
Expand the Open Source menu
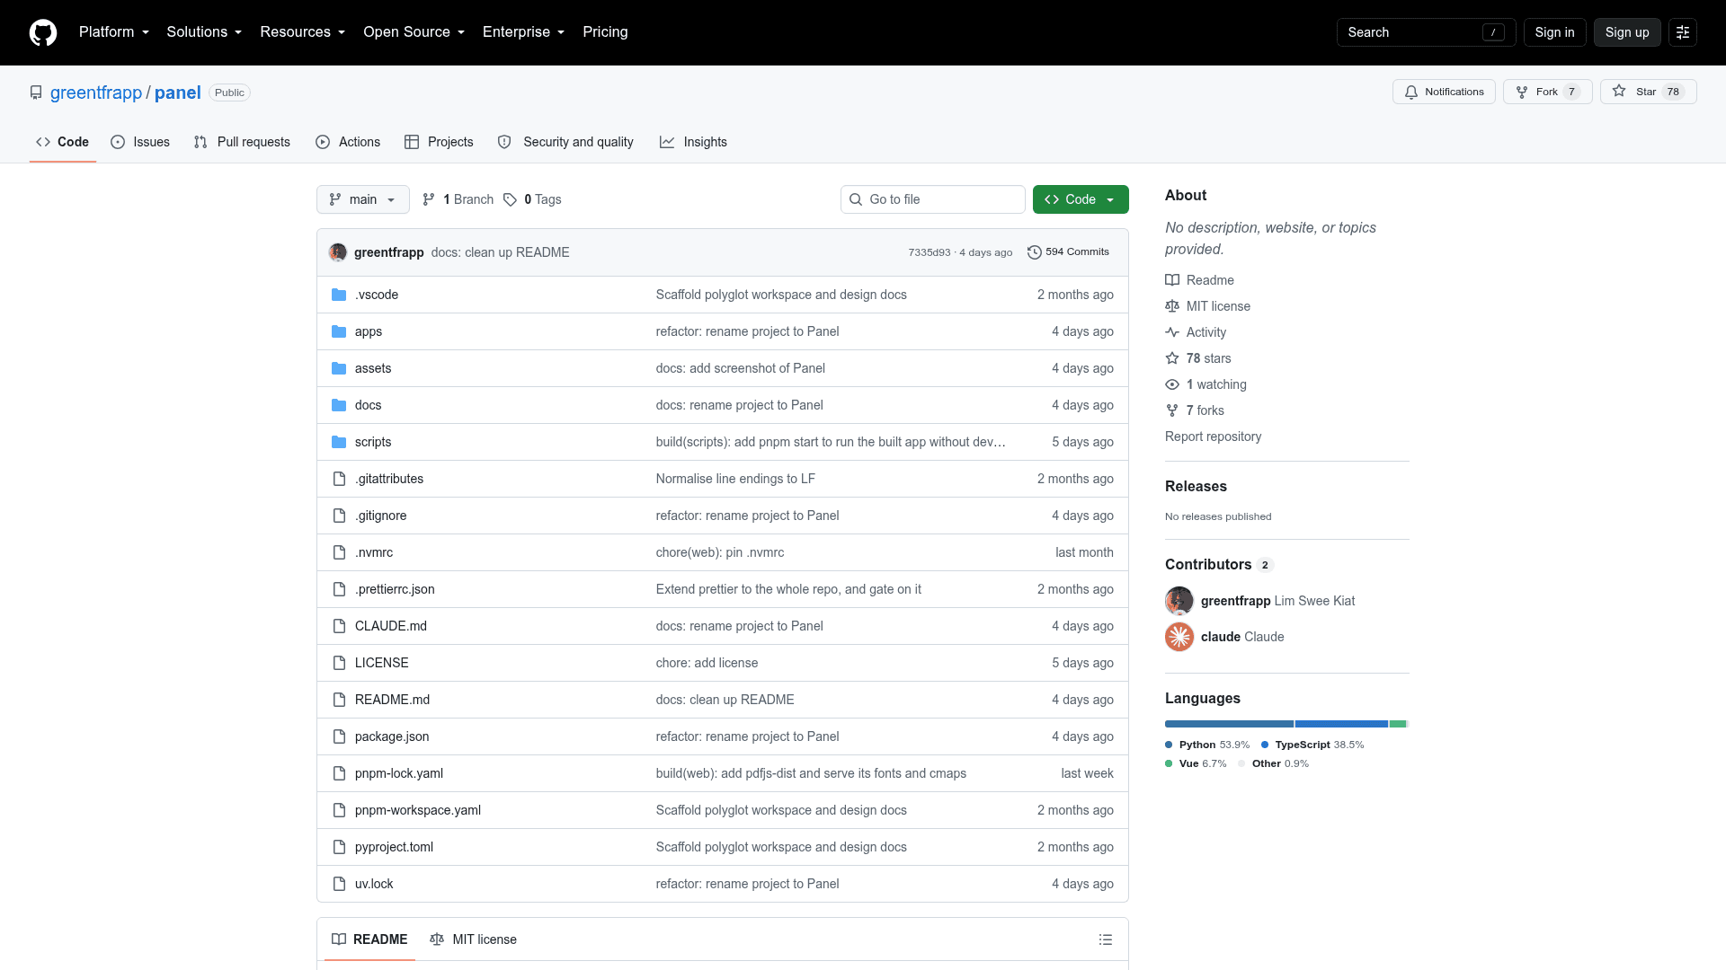point(414,32)
